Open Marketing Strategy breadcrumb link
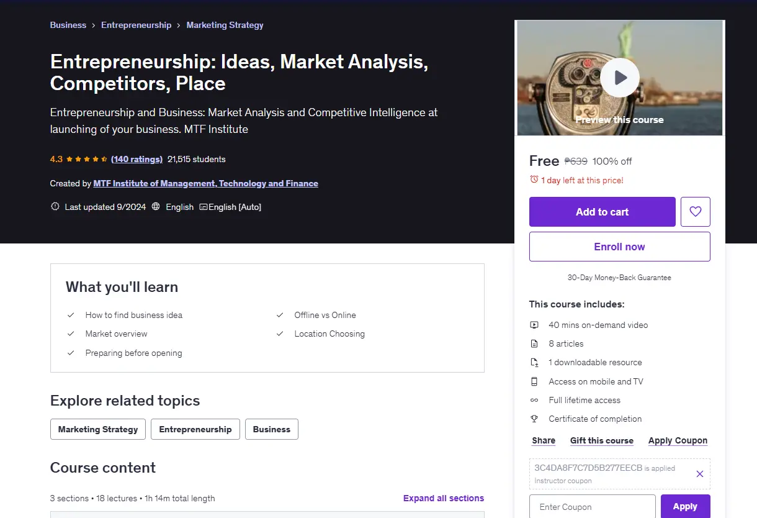 (x=225, y=25)
